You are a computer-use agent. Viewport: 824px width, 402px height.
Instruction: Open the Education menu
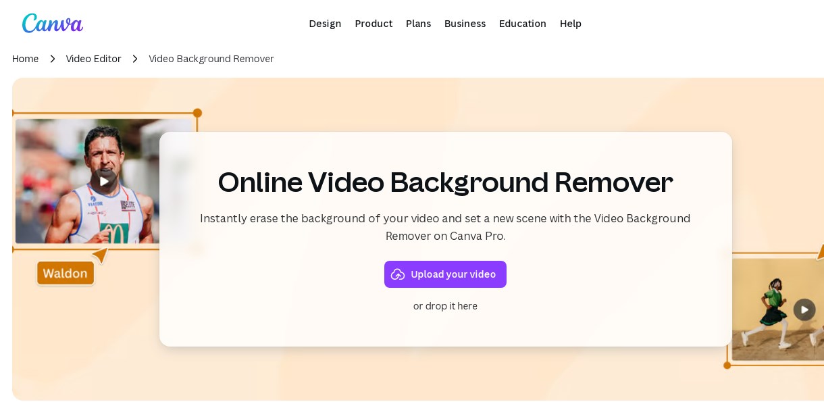coord(523,24)
